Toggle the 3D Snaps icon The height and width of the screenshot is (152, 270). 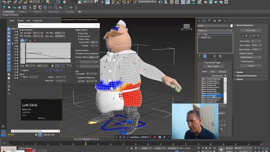pyautogui.click(x=113, y=2)
